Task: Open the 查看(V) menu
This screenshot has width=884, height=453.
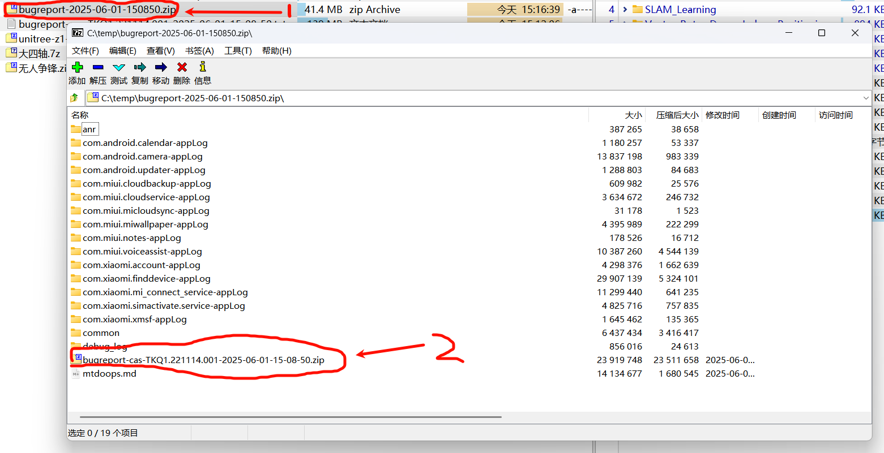Action: coord(161,51)
